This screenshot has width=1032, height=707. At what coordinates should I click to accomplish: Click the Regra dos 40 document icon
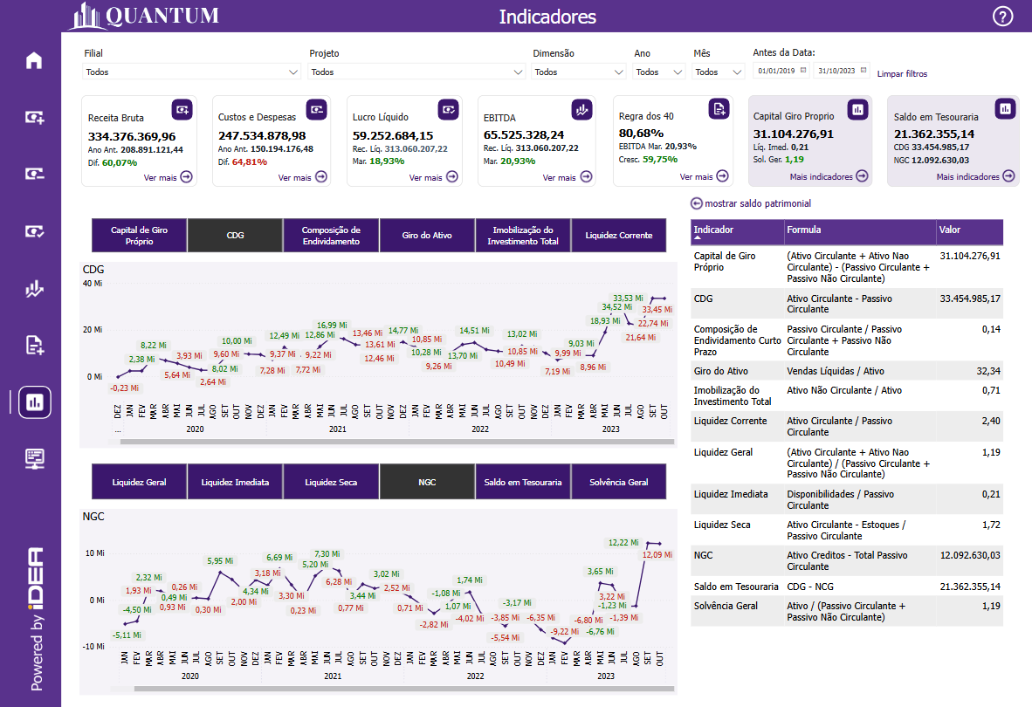pyautogui.click(x=718, y=109)
